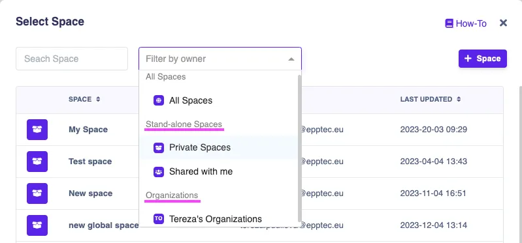Open the How-To link

click(466, 23)
